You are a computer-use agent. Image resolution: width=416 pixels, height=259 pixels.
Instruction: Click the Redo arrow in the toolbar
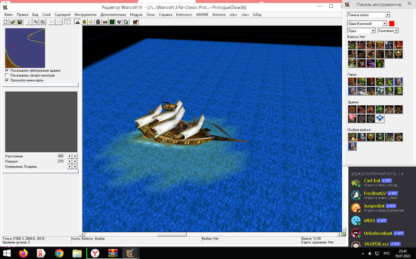[x=59, y=22]
